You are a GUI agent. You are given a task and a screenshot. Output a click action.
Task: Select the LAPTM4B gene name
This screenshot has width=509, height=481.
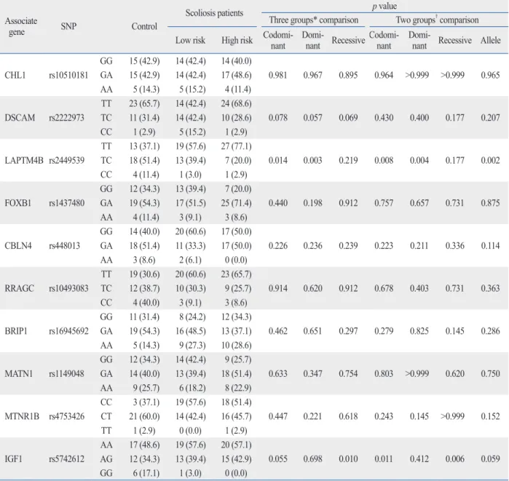[x=24, y=160]
